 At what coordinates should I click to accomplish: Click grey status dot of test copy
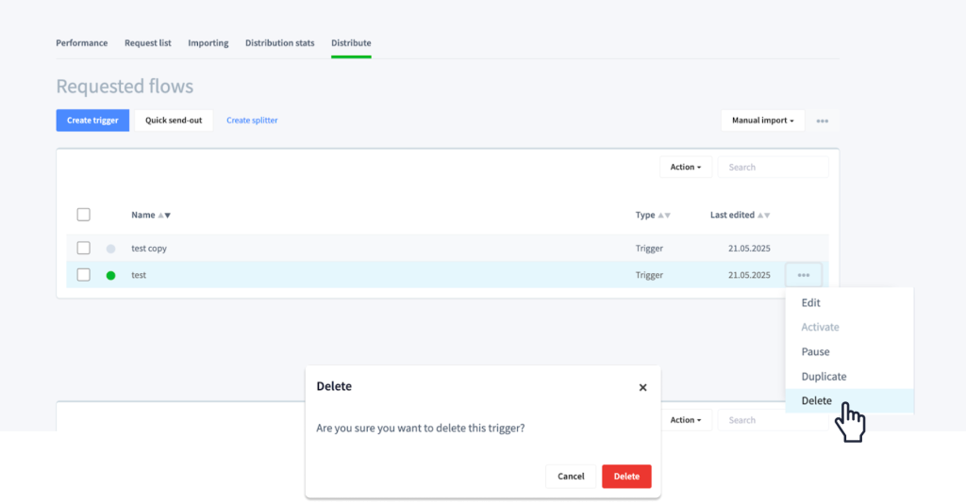[111, 249]
